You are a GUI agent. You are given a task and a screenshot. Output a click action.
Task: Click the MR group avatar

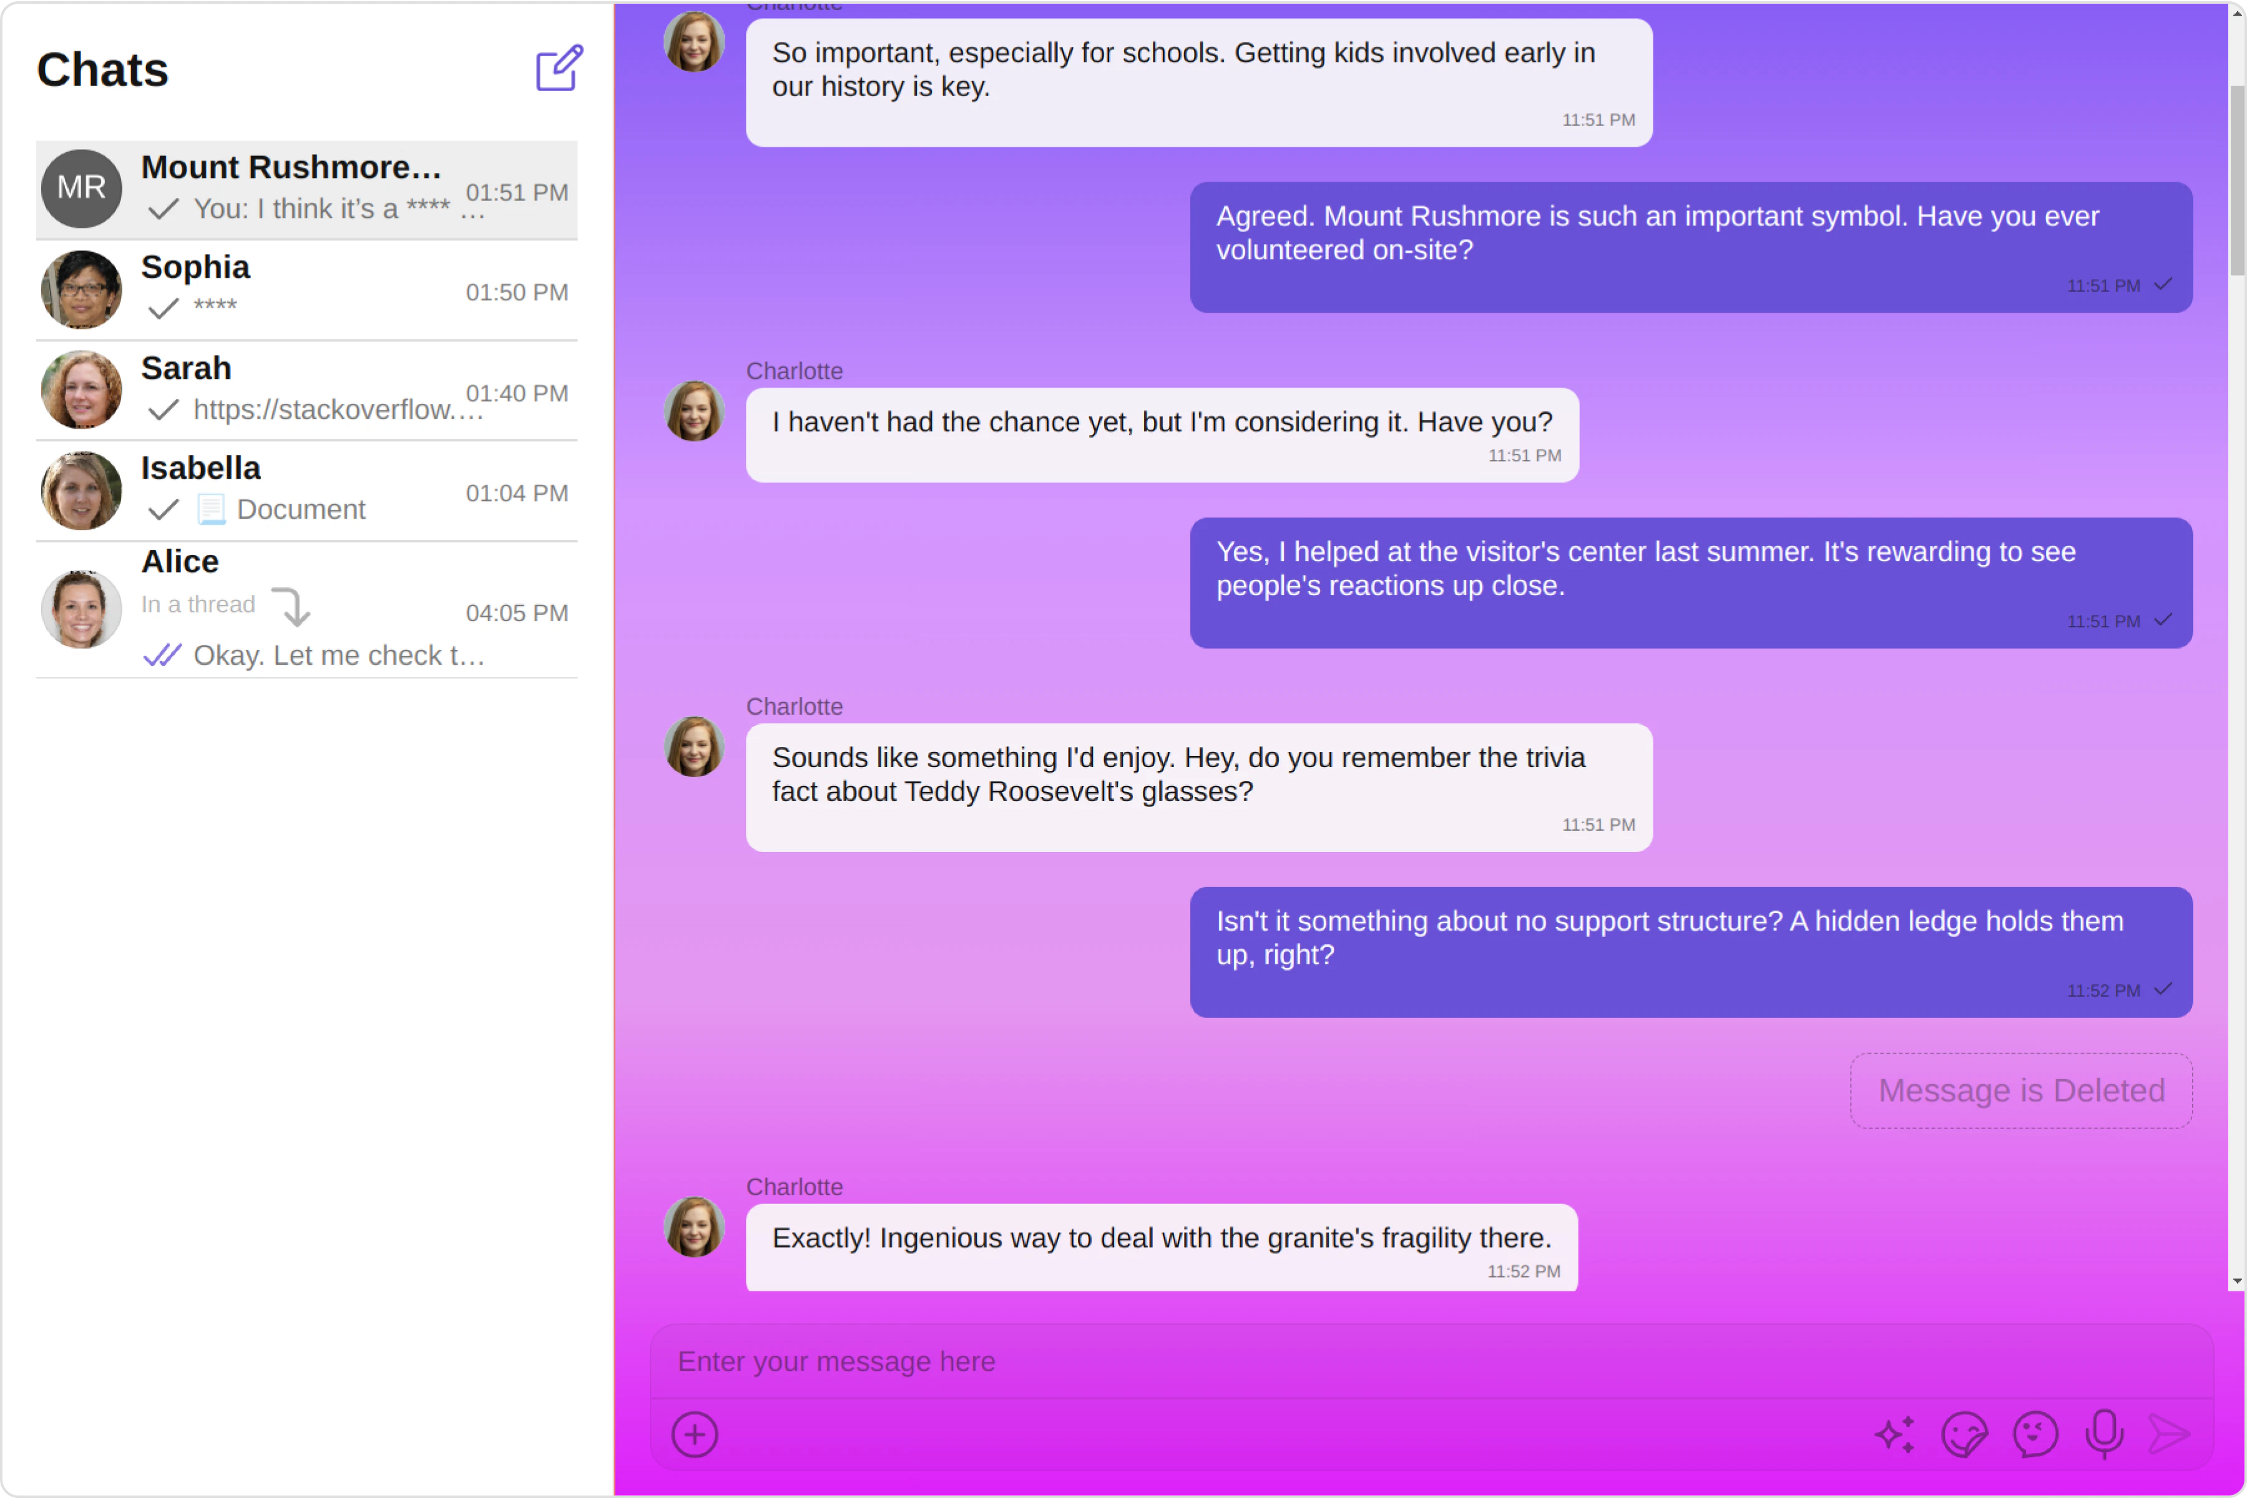point(81,188)
